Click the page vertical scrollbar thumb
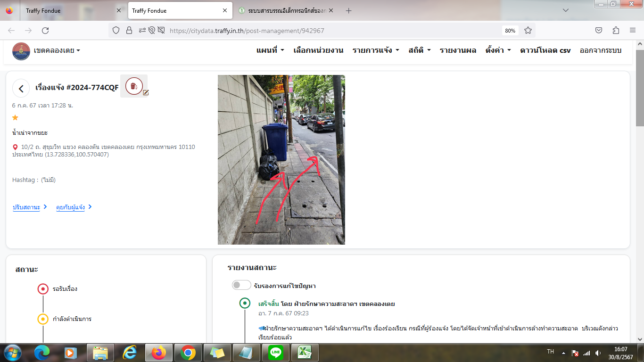Screen dimensions: 644x362 [x=640, y=88]
